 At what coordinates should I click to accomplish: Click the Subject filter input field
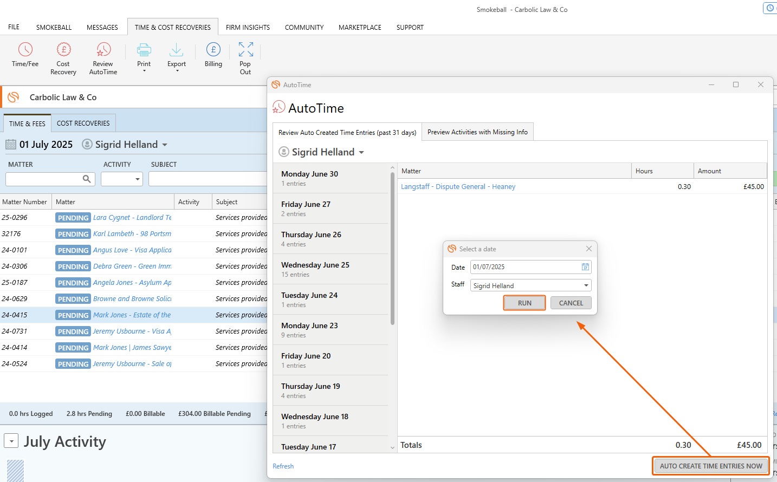[208, 179]
